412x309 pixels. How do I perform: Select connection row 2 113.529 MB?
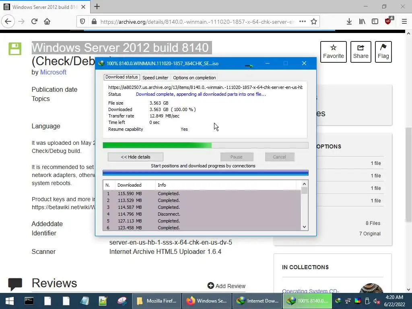[202, 200]
